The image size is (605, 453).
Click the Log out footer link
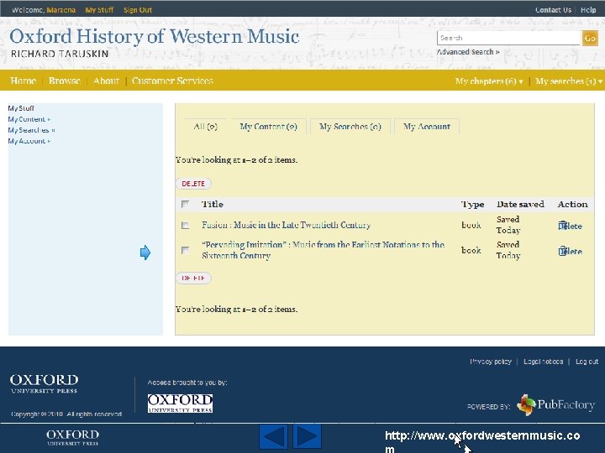(587, 362)
